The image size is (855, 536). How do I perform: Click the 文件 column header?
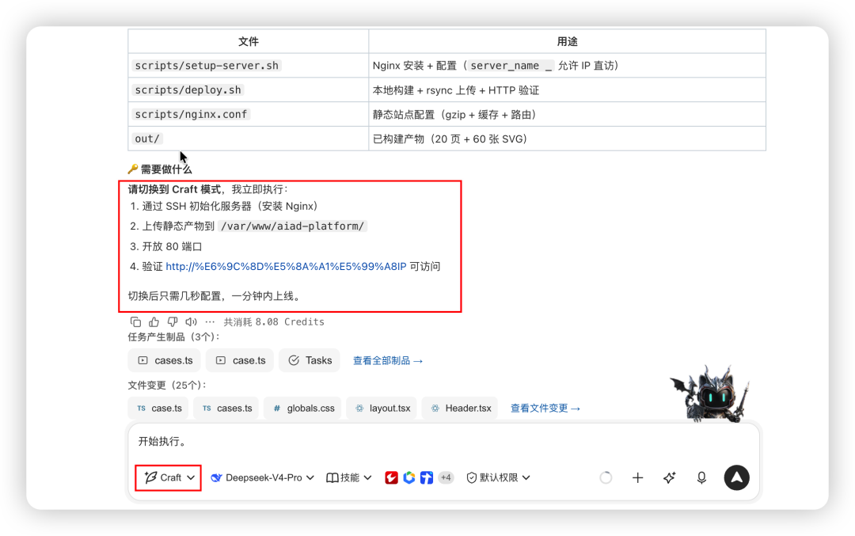pyautogui.click(x=248, y=41)
